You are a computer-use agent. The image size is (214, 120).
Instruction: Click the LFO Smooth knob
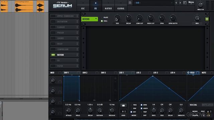pos(181,110)
